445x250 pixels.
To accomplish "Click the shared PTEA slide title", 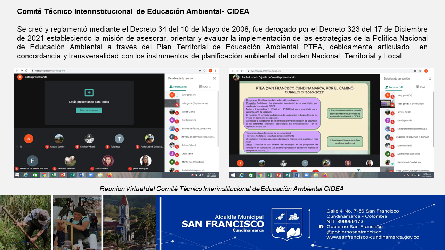I will pos(305,91).
